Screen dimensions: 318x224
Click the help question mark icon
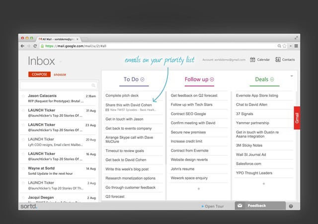tap(291, 206)
